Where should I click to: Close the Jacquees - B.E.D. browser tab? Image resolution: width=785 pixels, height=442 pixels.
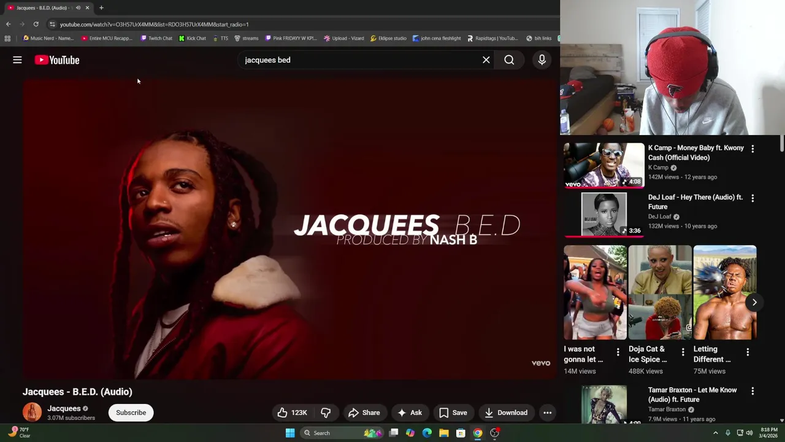(x=87, y=8)
